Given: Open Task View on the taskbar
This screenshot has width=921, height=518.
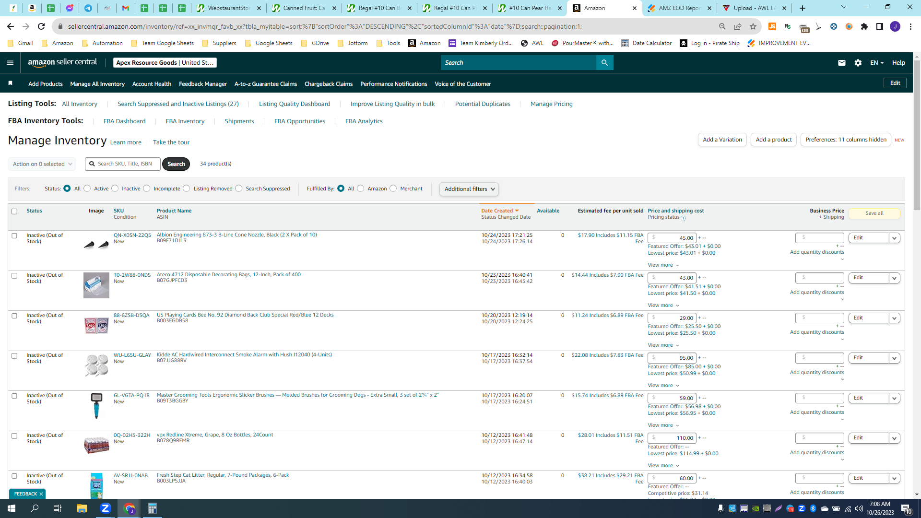Looking at the screenshot, I should (58, 508).
